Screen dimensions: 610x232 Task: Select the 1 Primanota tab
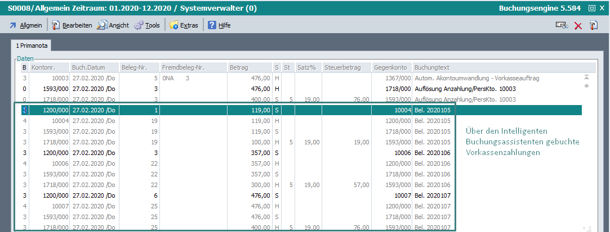pyautogui.click(x=31, y=45)
